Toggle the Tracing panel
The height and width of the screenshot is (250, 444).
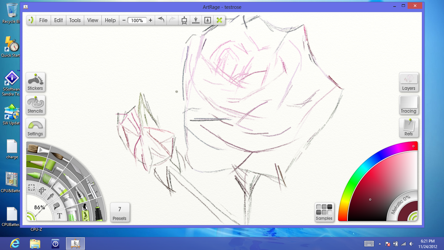(x=408, y=105)
